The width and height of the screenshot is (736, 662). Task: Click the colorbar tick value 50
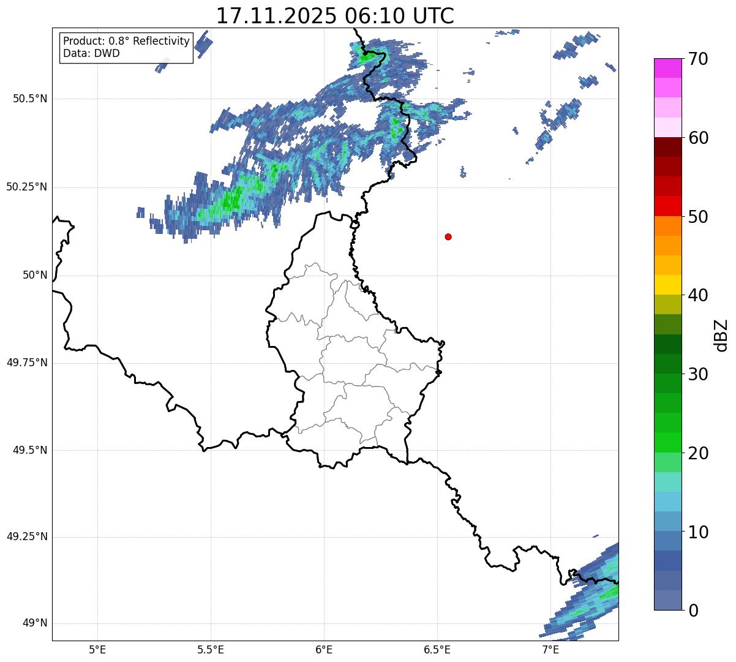click(698, 217)
